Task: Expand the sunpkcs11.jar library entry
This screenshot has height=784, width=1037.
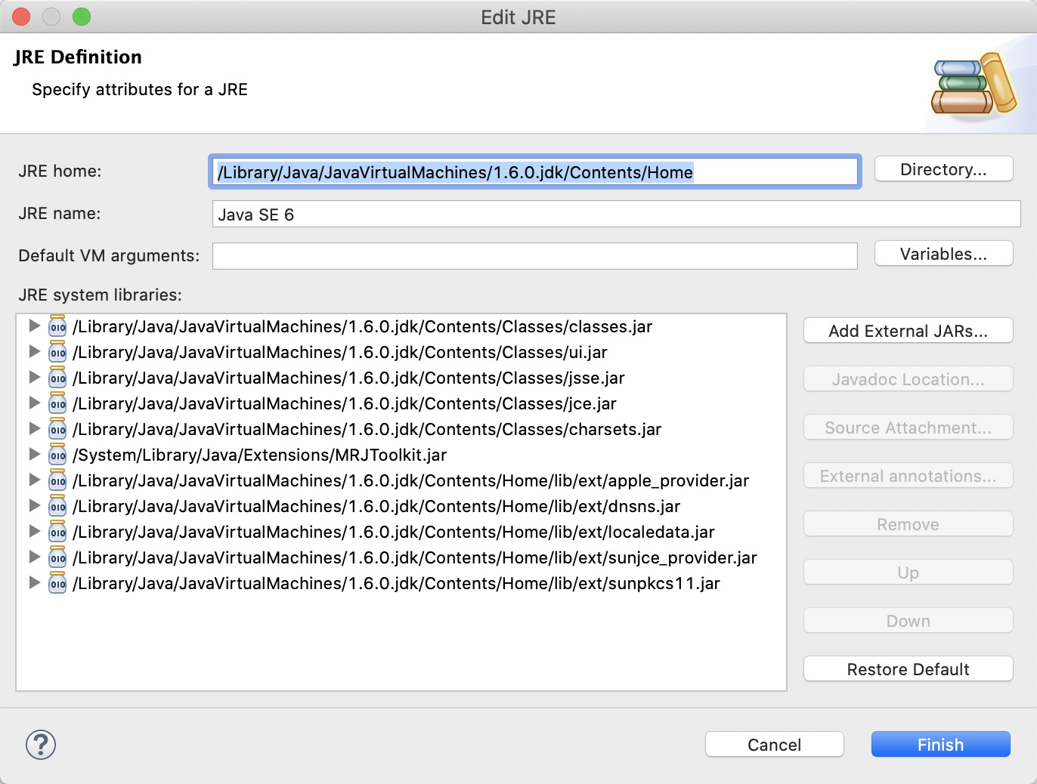Action: pos(34,582)
